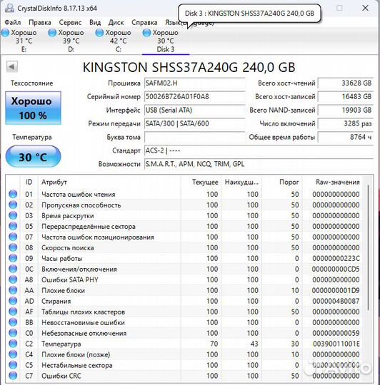
Task: Click the Текущее column header
Action: [x=201, y=183]
